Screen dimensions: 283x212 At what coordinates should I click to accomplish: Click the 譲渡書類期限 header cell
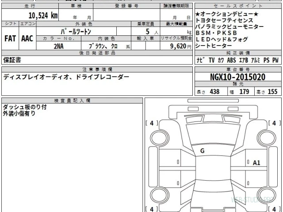(x=176, y=6)
